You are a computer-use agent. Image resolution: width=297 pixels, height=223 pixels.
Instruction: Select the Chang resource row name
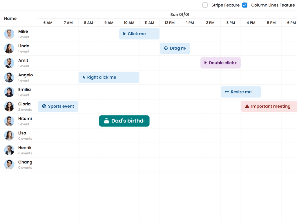point(25,162)
